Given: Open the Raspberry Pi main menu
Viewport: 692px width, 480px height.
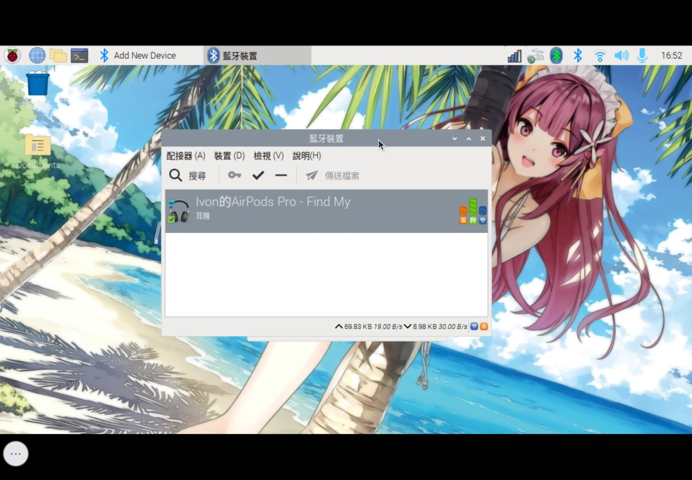Looking at the screenshot, I should click(13, 56).
